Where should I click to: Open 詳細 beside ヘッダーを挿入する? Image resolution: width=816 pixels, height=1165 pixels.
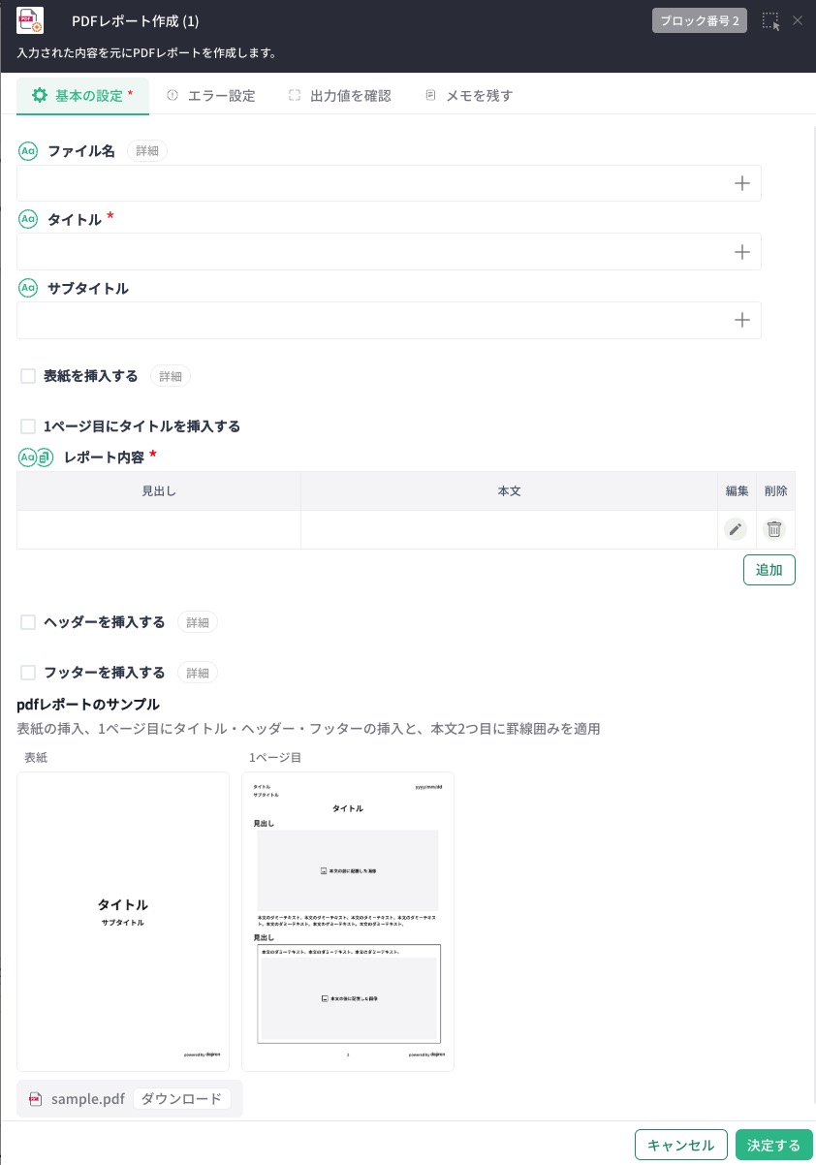(198, 622)
